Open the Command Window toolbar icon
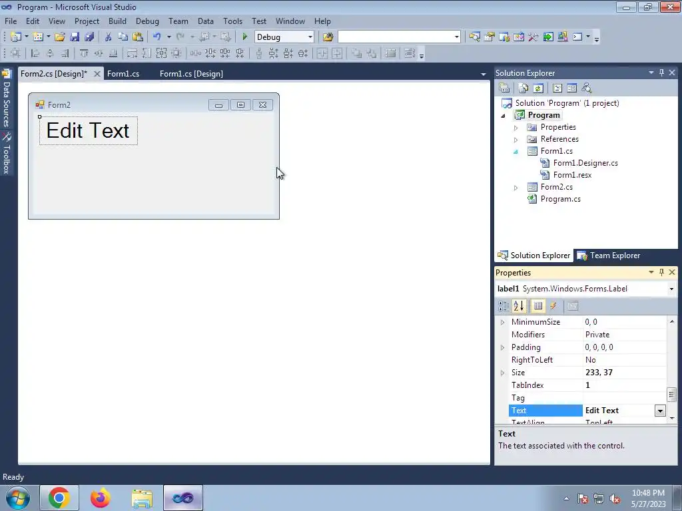682x511 pixels. pos(577,37)
